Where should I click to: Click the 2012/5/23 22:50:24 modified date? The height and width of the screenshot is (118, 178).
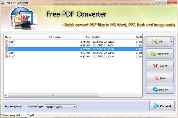[103, 56]
